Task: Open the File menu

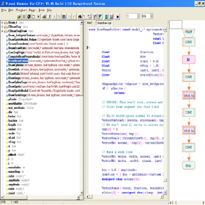Action: (4, 10)
